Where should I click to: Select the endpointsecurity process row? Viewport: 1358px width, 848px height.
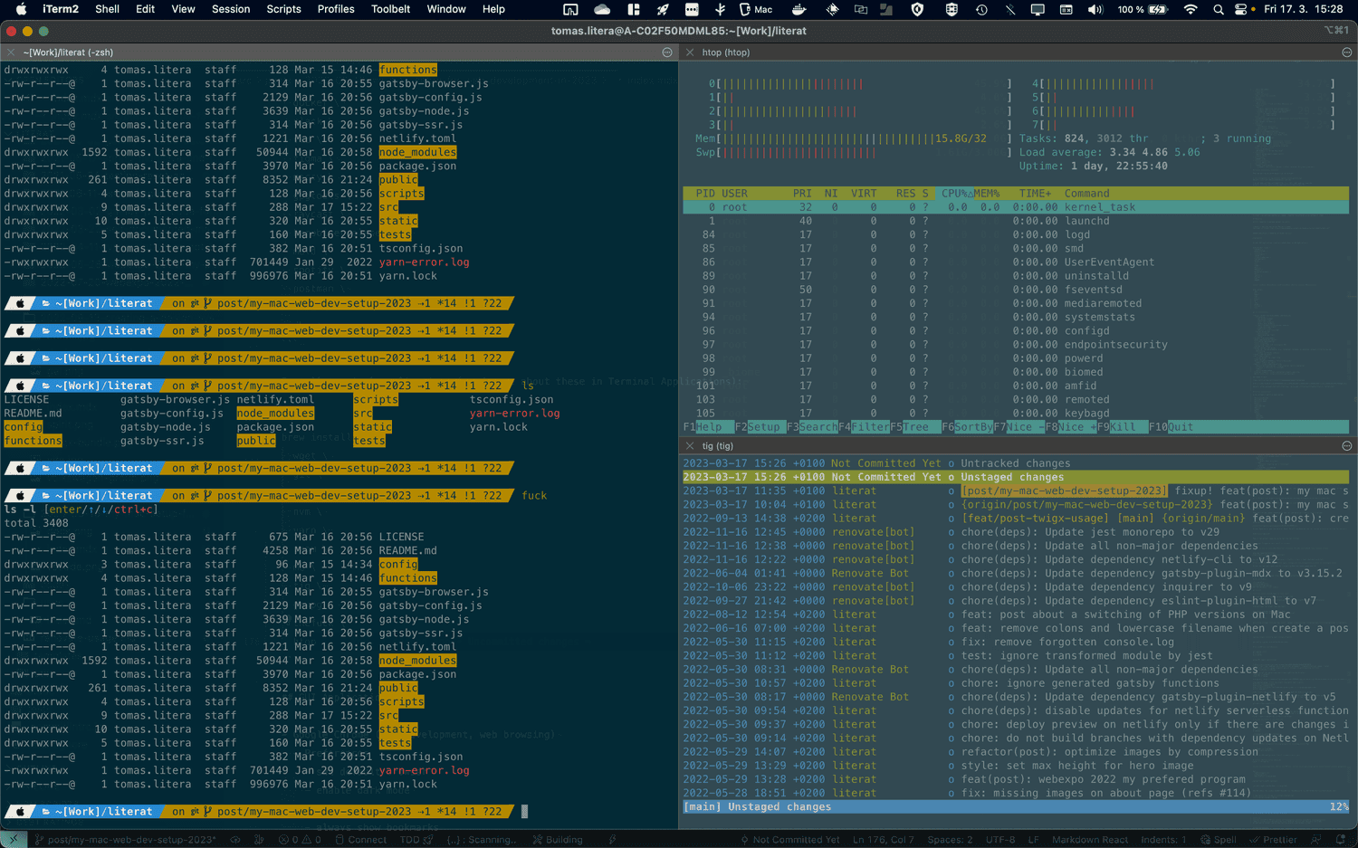click(1016, 345)
